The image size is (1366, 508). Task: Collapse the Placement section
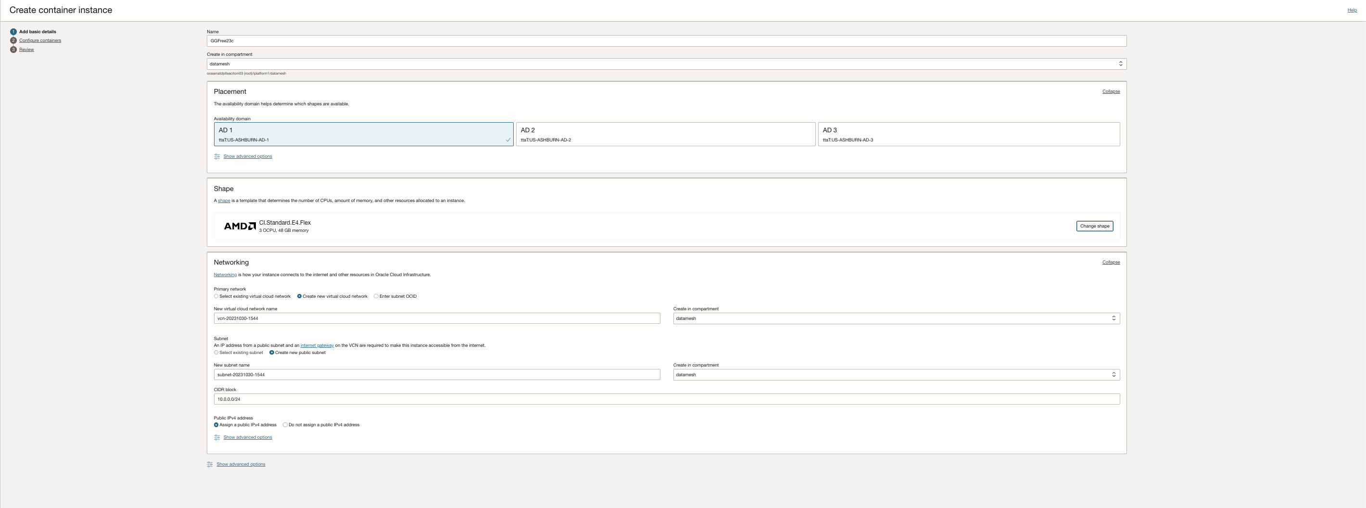coord(1111,91)
